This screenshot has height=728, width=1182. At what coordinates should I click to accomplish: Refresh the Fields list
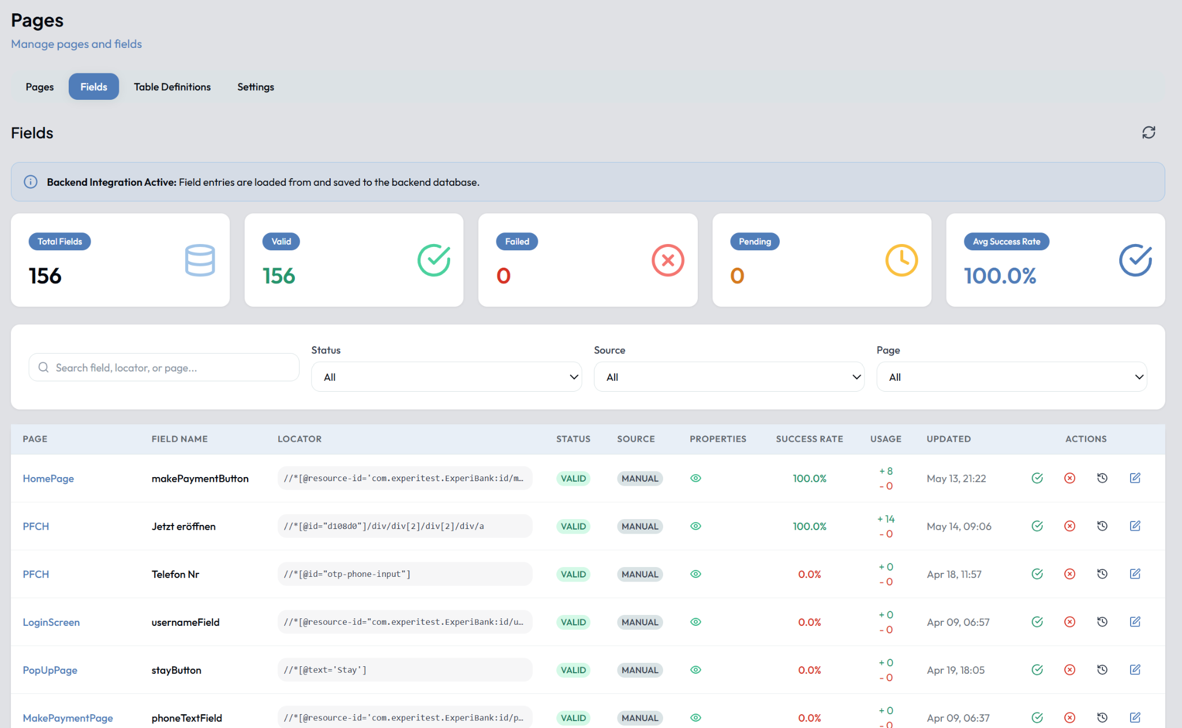(x=1149, y=133)
